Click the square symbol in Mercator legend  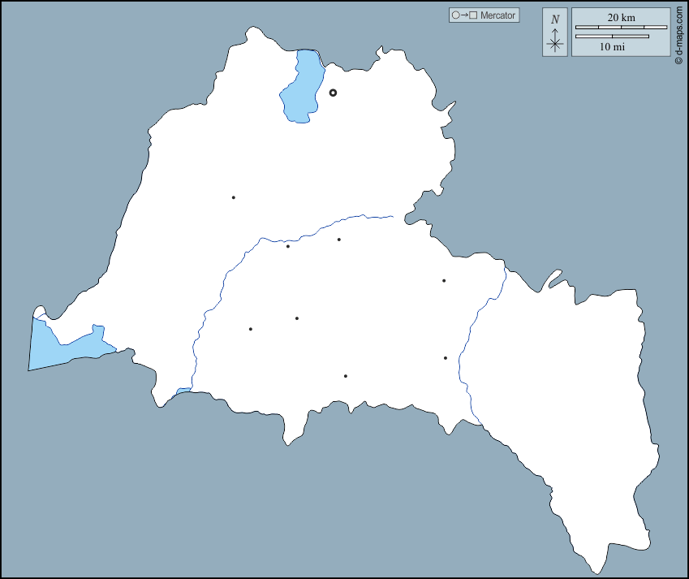click(473, 15)
